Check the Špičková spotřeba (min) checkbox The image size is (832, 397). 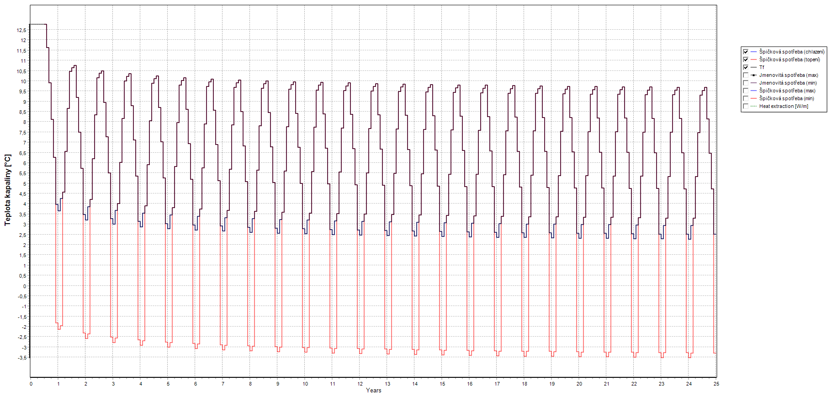pos(746,98)
